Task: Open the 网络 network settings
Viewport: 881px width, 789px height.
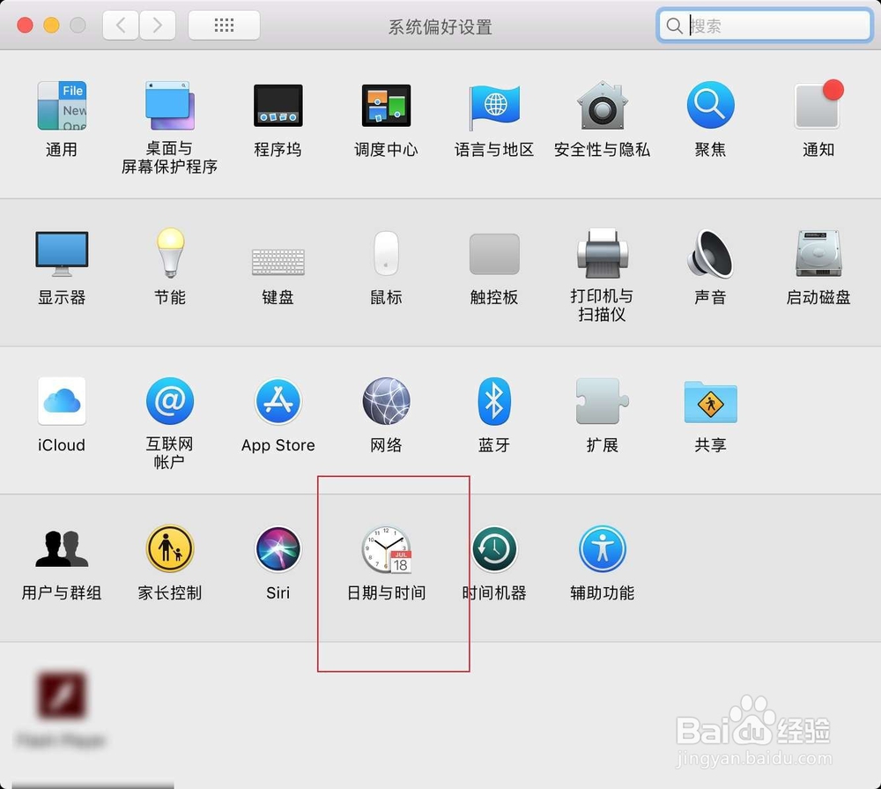Action: 385,401
